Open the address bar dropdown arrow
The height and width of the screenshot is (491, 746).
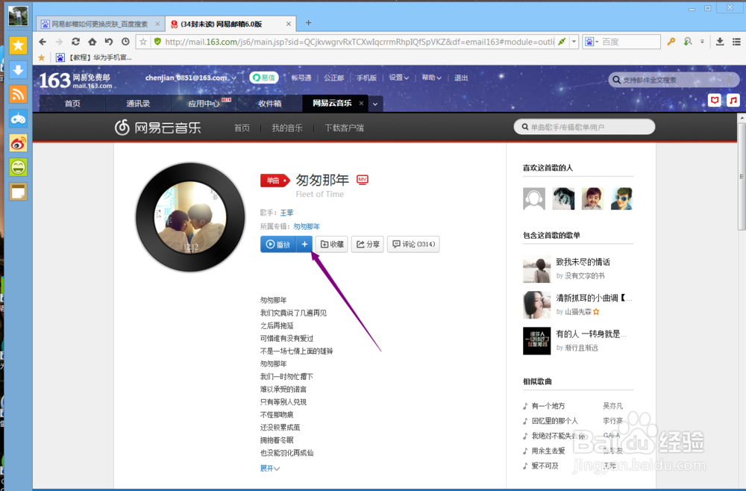[574, 42]
